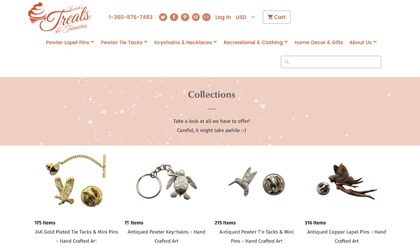Screen dimensions: 420x248
Task: Open the USD currency dropdown
Action: coord(245,17)
